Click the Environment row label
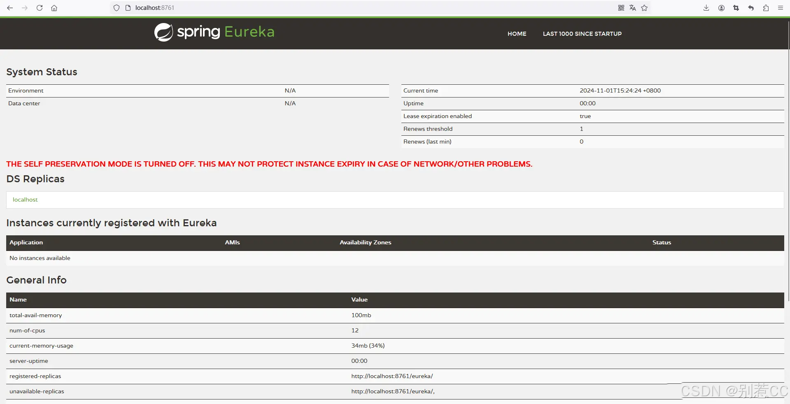The height and width of the screenshot is (404, 790). (26, 91)
